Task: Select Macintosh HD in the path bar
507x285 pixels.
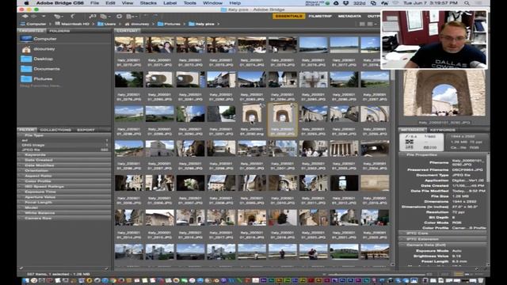Action: [x=72, y=24]
